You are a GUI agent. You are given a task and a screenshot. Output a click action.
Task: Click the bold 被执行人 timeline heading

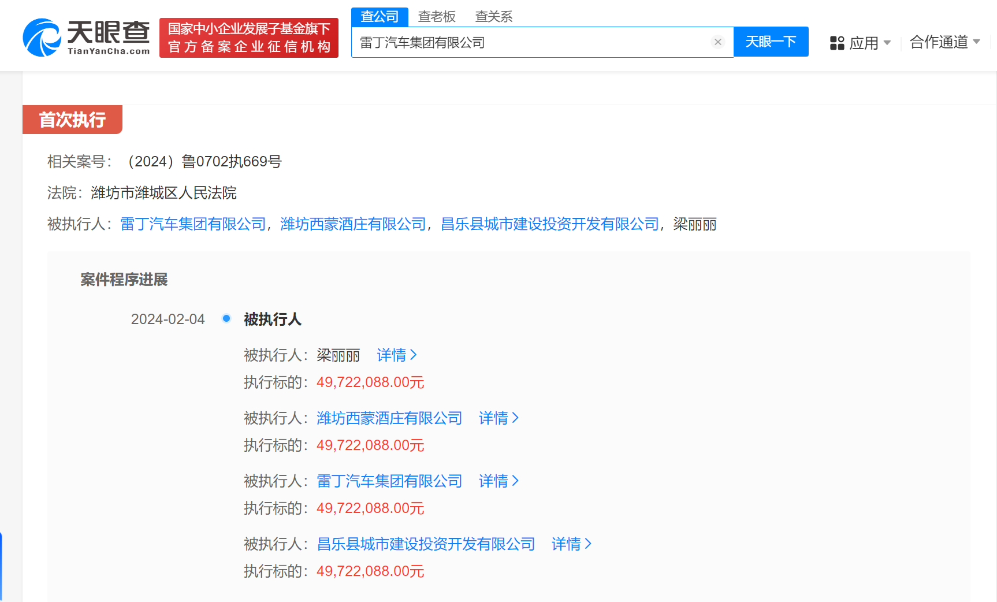[273, 319]
